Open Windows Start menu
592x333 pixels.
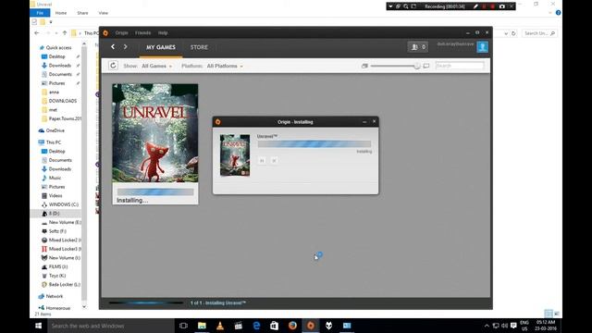[39, 326]
